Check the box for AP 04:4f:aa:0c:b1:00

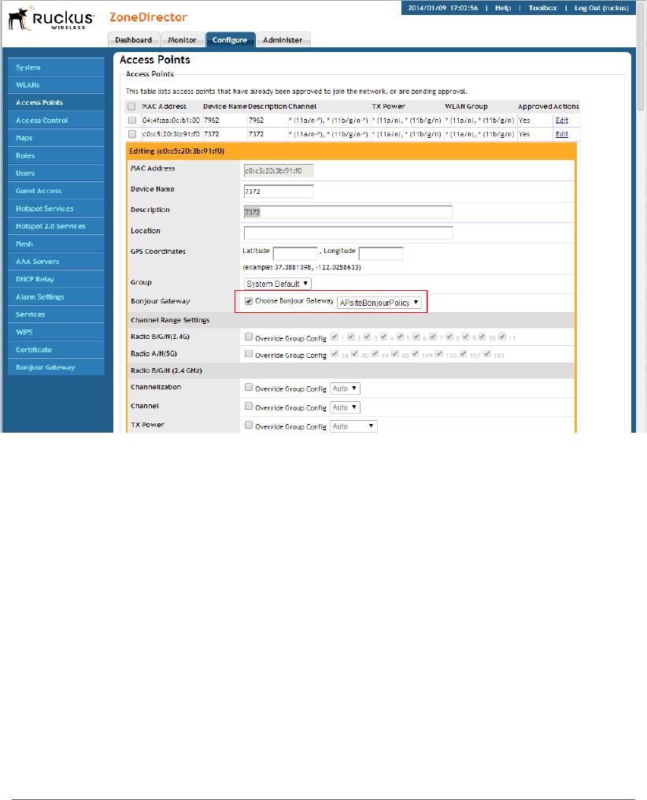tap(132, 121)
